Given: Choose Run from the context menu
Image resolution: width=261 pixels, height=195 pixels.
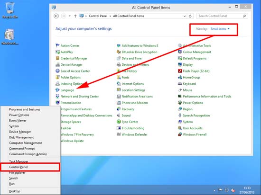Looking at the screenshot, I should (12, 184).
